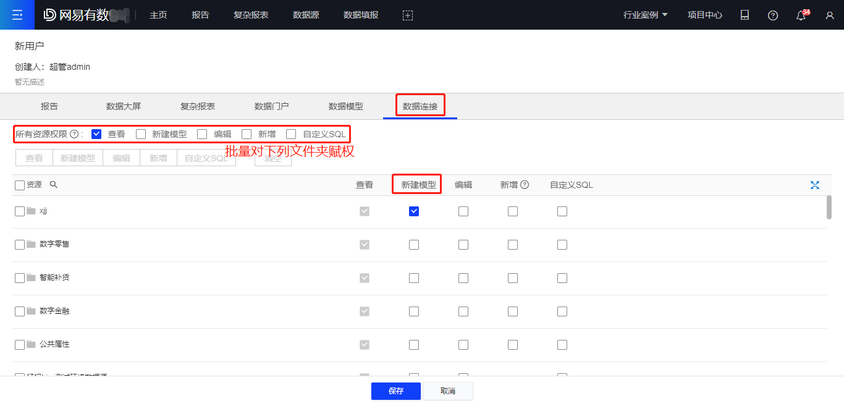Switch to the 数据大屏 tab
844x406 pixels.
pos(124,106)
